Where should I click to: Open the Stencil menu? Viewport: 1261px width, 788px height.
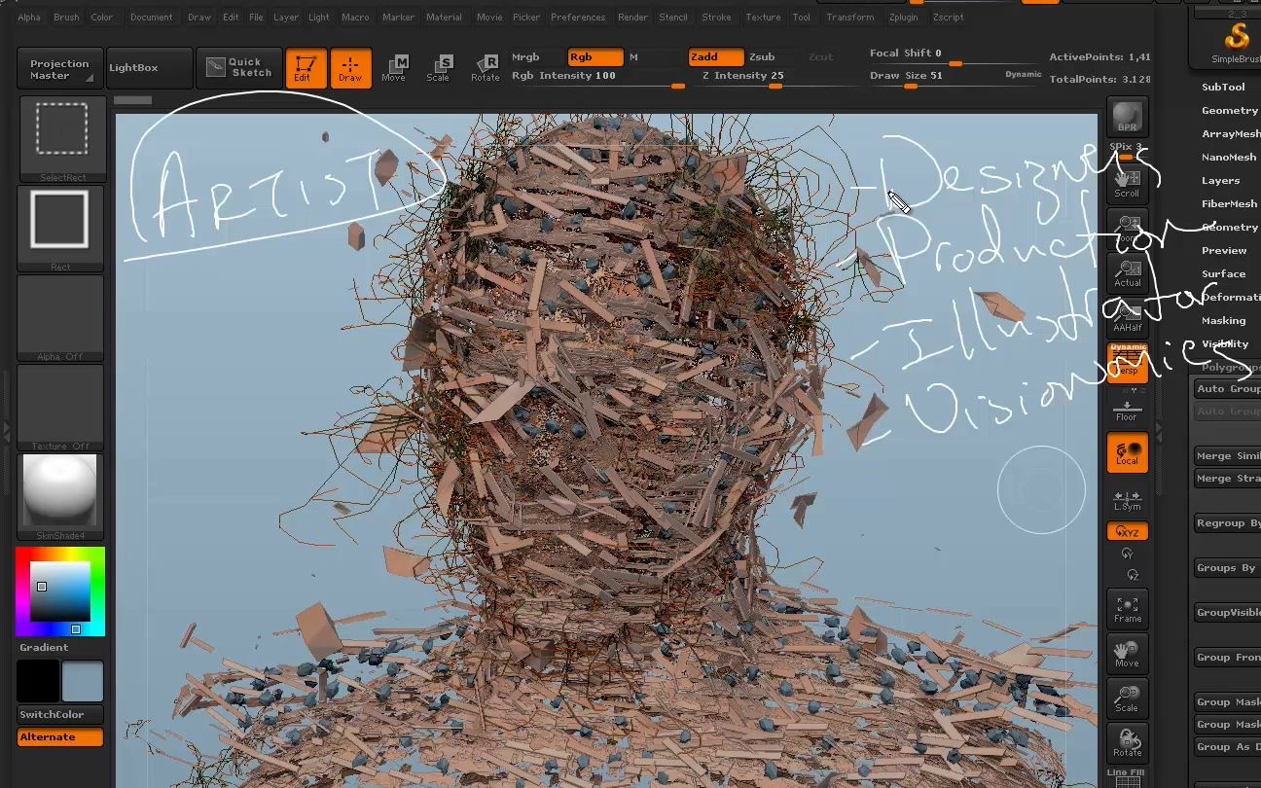(673, 17)
